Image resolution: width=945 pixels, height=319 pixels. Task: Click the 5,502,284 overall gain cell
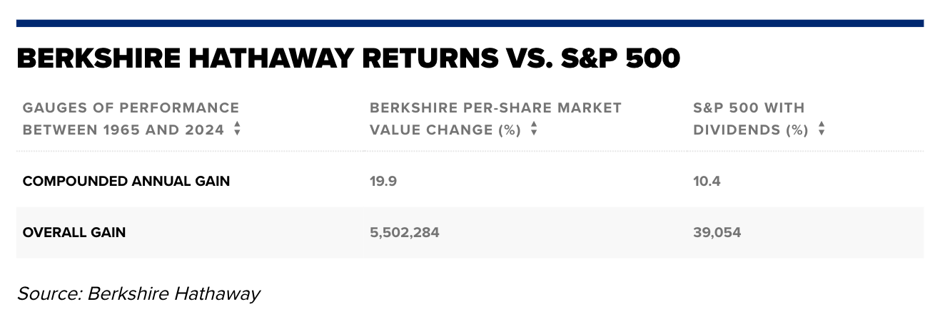(x=405, y=232)
